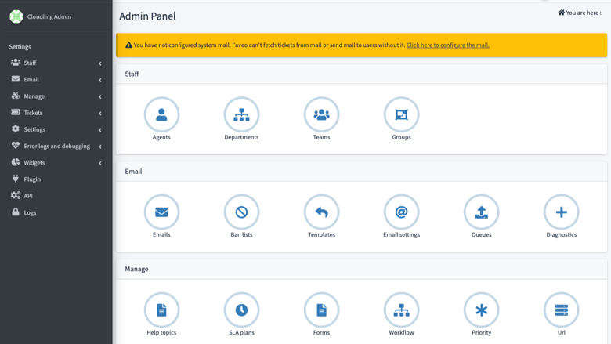Expand the Staff sidebar menu
Screen dimensions: 611x344
point(56,63)
